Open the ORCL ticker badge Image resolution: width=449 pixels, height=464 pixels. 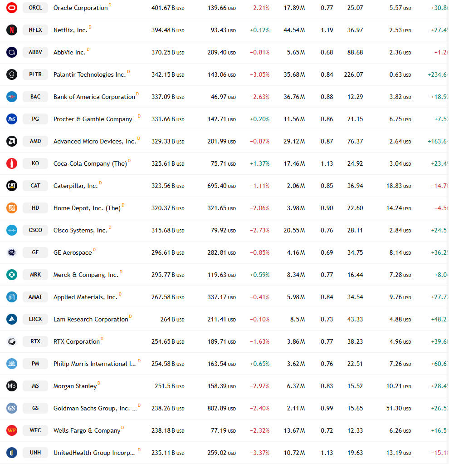click(35, 8)
